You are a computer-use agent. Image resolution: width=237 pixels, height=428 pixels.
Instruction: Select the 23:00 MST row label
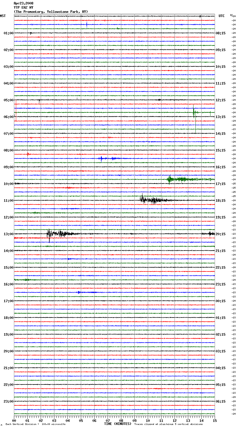(x=8, y=401)
